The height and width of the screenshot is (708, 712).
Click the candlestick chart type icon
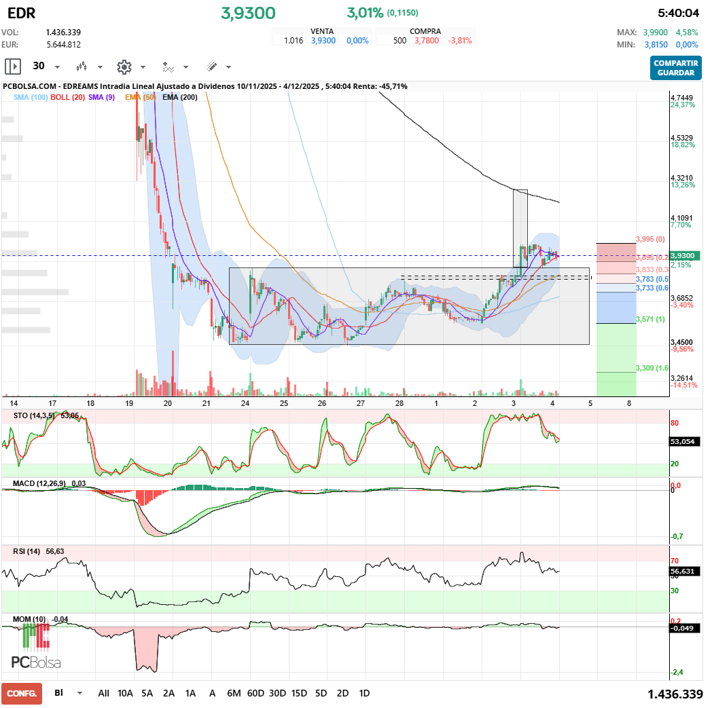tap(82, 67)
